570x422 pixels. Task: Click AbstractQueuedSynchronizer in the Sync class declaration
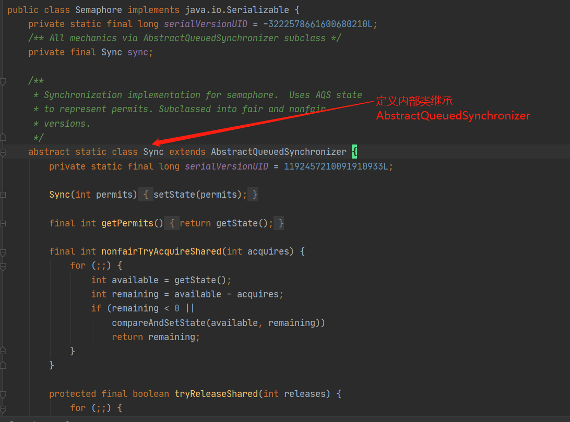(x=278, y=152)
